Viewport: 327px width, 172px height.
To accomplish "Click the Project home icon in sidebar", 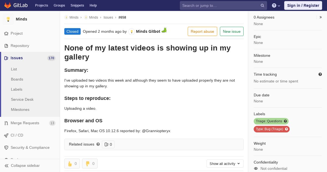I will 6,33.
